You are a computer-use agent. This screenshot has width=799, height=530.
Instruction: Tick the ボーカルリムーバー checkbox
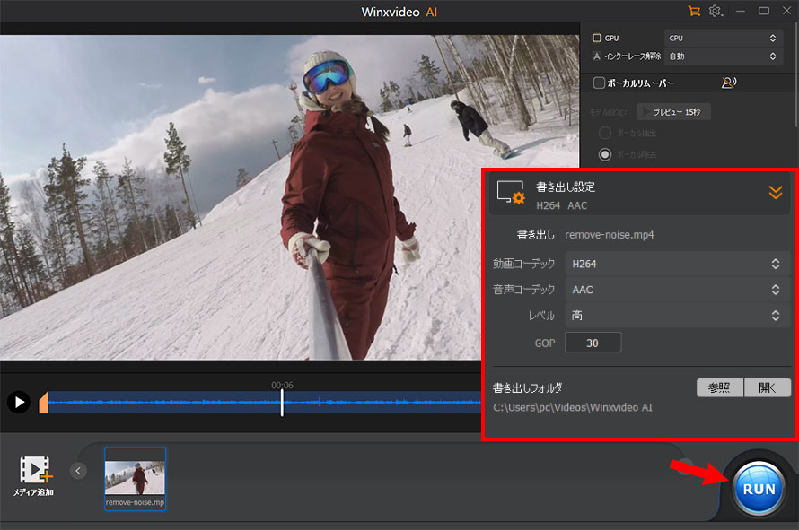click(600, 83)
